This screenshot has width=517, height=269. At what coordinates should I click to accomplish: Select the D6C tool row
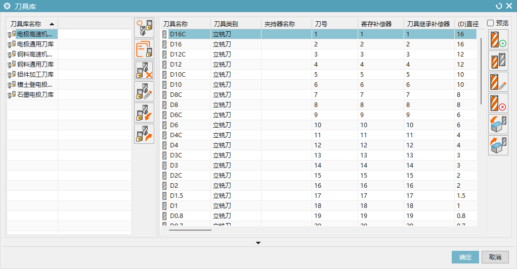point(319,115)
